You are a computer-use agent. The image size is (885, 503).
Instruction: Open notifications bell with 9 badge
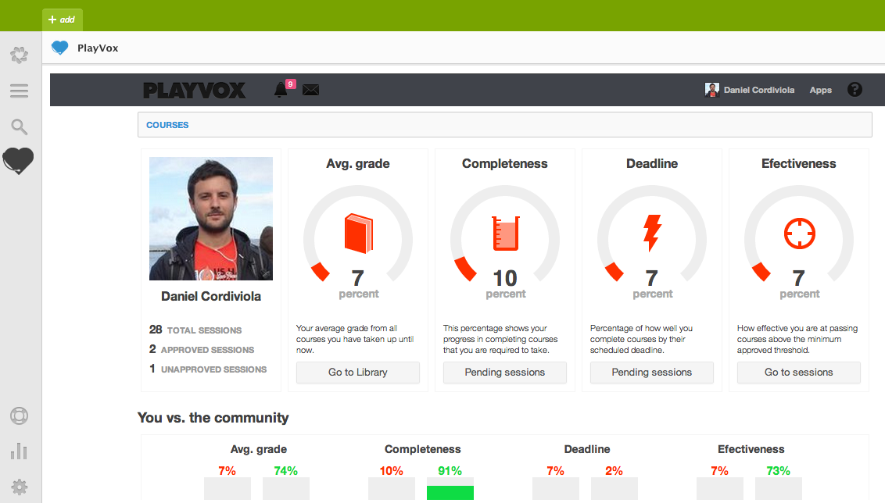(x=283, y=88)
